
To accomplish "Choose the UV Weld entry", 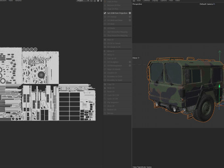I will (x=118, y=24).
